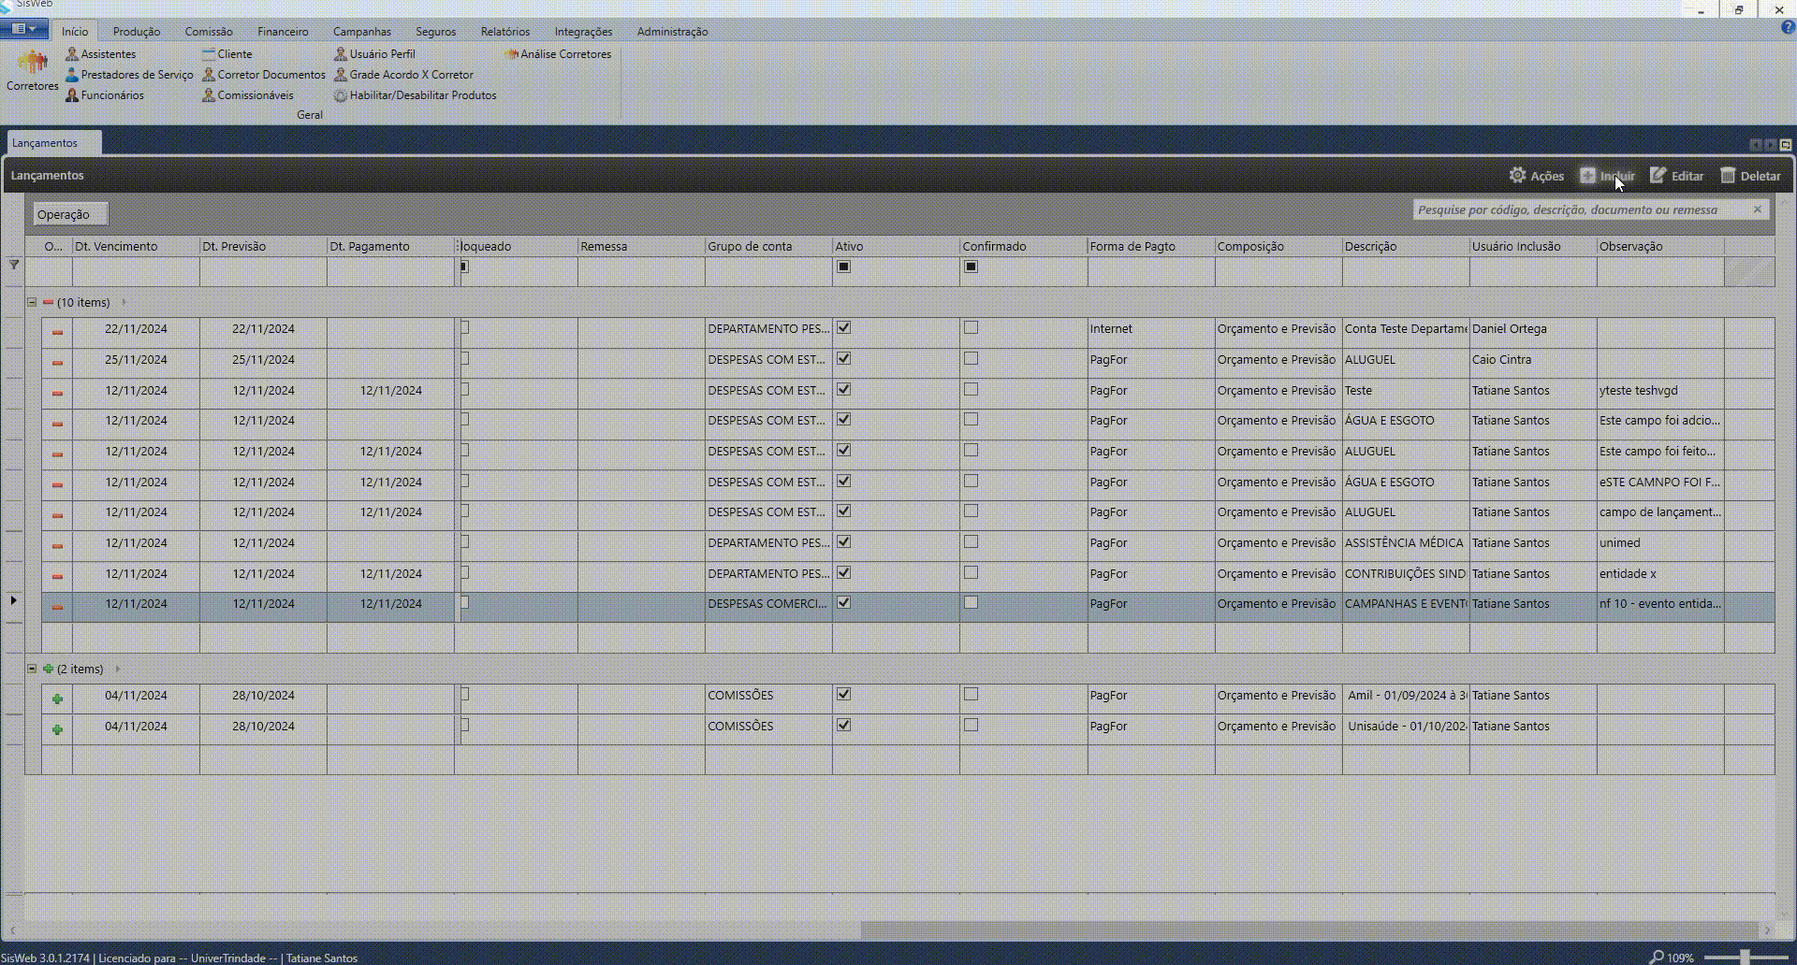Select the Lançamentos document tab
Viewport: 1797px width, 965px height.
click(x=53, y=143)
